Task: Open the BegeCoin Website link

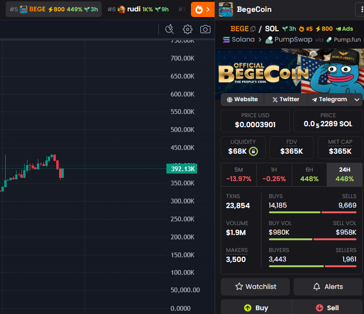Action: point(243,99)
